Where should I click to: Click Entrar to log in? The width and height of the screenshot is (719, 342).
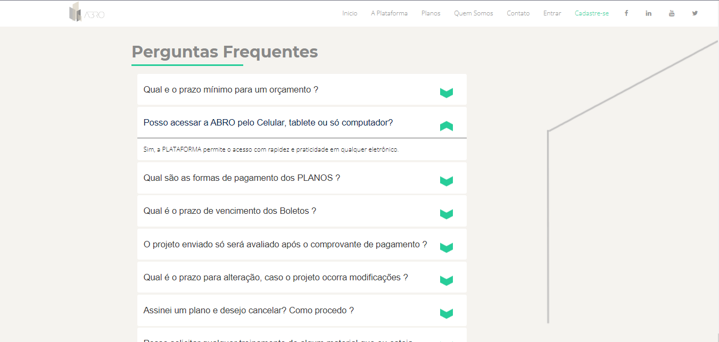tap(552, 13)
